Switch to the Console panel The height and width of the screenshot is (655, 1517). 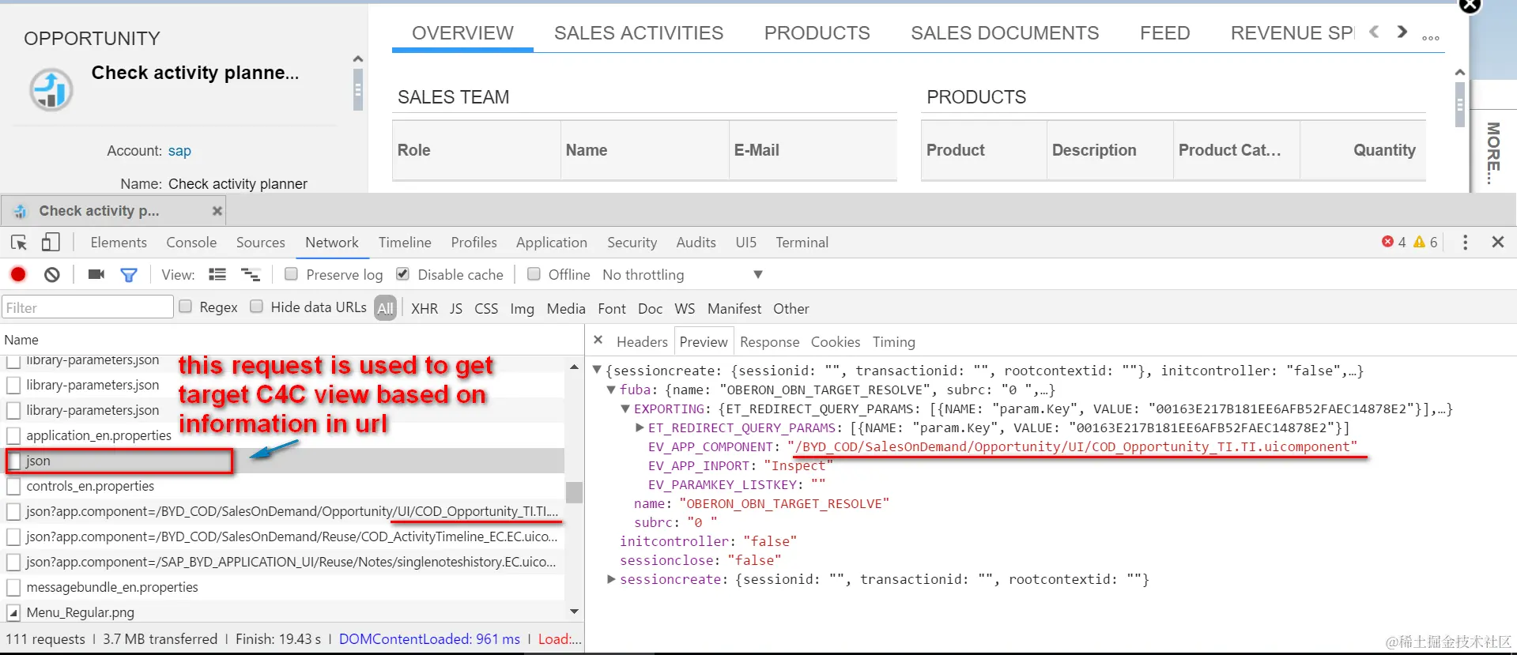coord(191,243)
